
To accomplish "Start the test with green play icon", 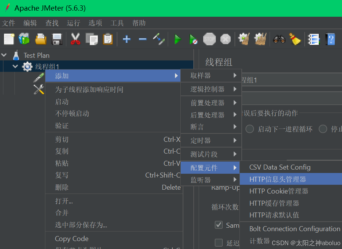I will (178, 40).
